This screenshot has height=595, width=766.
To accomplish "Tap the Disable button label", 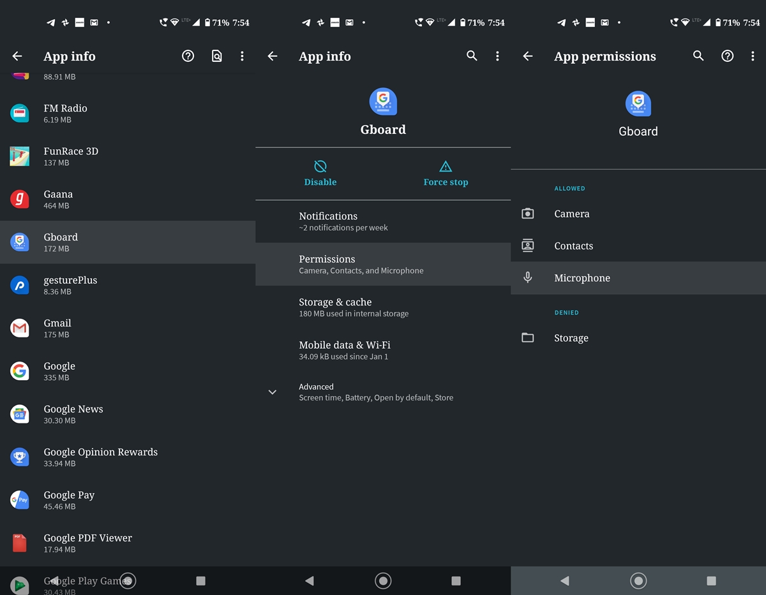I will pos(320,182).
